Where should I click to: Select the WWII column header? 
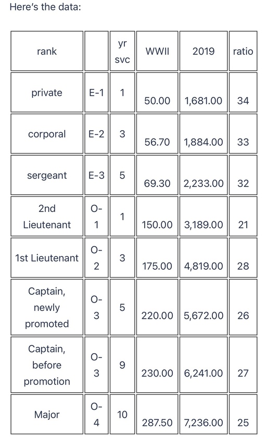coord(157,51)
